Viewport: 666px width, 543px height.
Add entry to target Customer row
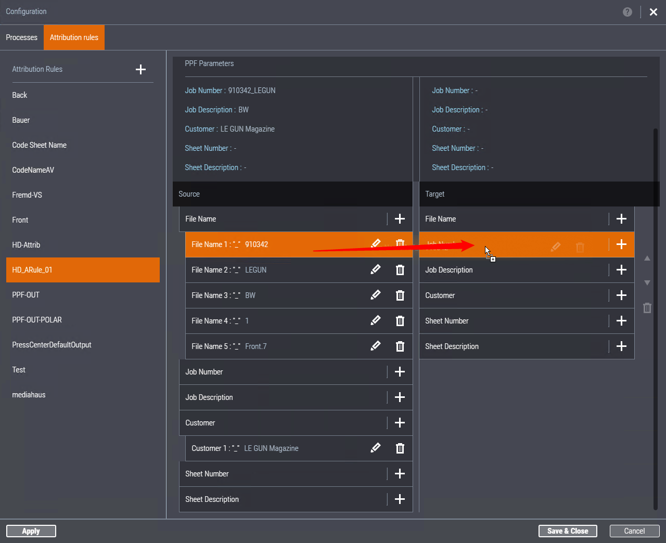pyautogui.click(x=621, y=295)
